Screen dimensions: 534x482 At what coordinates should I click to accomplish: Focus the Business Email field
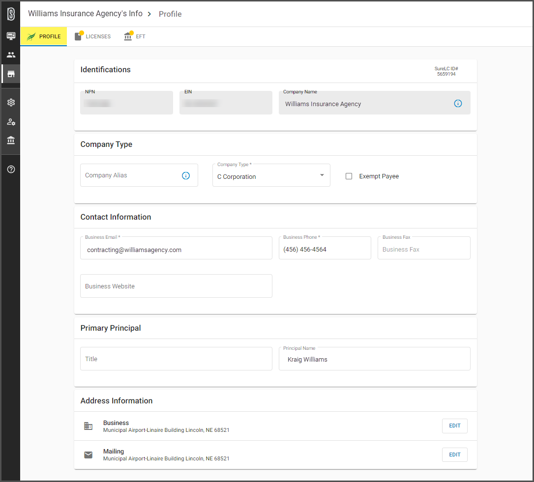tap(176, 248)
